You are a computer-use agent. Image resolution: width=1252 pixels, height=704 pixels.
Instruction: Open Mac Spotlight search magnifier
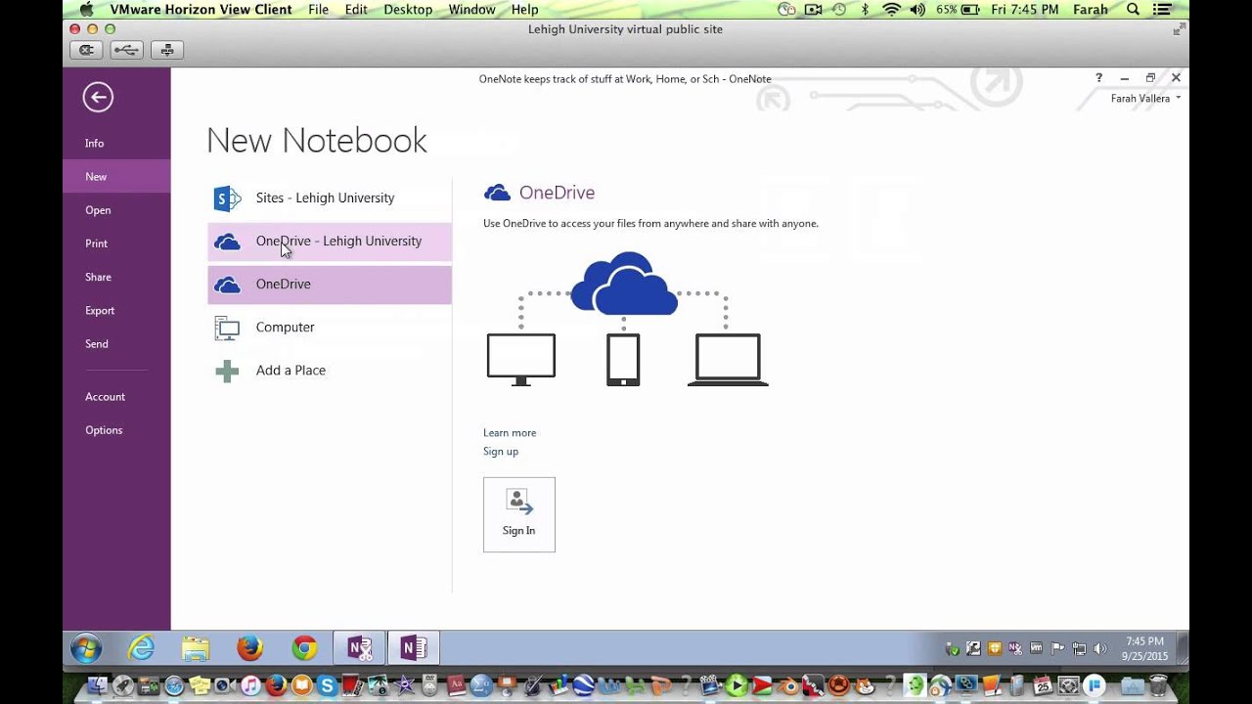(x=1133, y=10)
